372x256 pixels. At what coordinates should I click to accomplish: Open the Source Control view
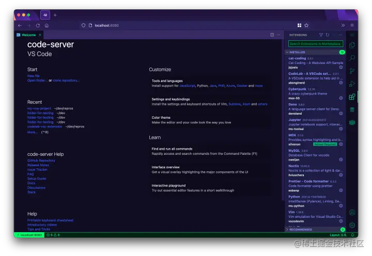tap(352, 71)
